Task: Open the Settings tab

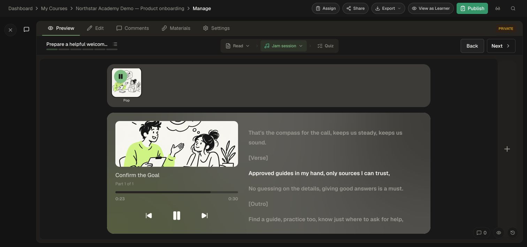Action: pos(216,28)
